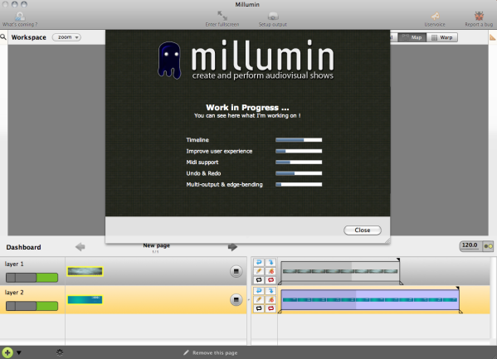Open the What's coming toolbar icon

click(20, 16)
